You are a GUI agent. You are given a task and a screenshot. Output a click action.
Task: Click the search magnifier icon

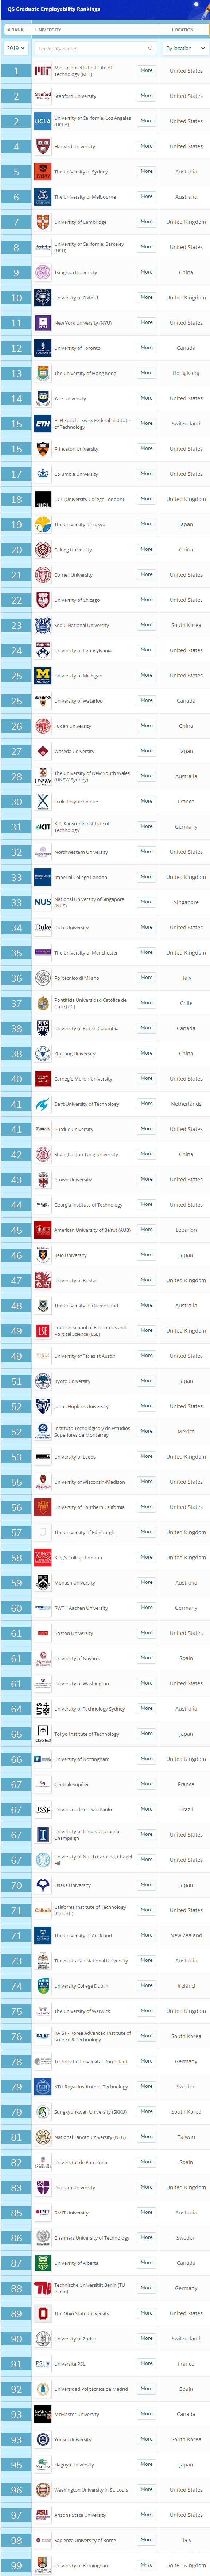point(151,48)
